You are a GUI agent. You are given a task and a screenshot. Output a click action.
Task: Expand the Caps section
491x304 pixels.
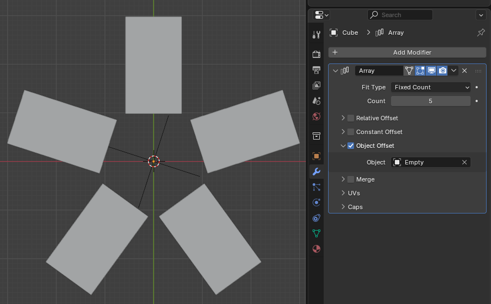click(x=355, y=207)
